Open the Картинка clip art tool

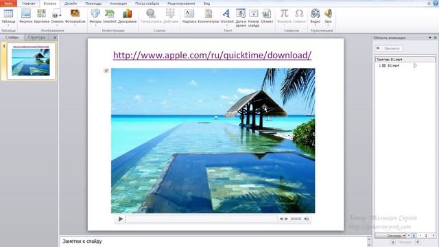tap(41, 14)
